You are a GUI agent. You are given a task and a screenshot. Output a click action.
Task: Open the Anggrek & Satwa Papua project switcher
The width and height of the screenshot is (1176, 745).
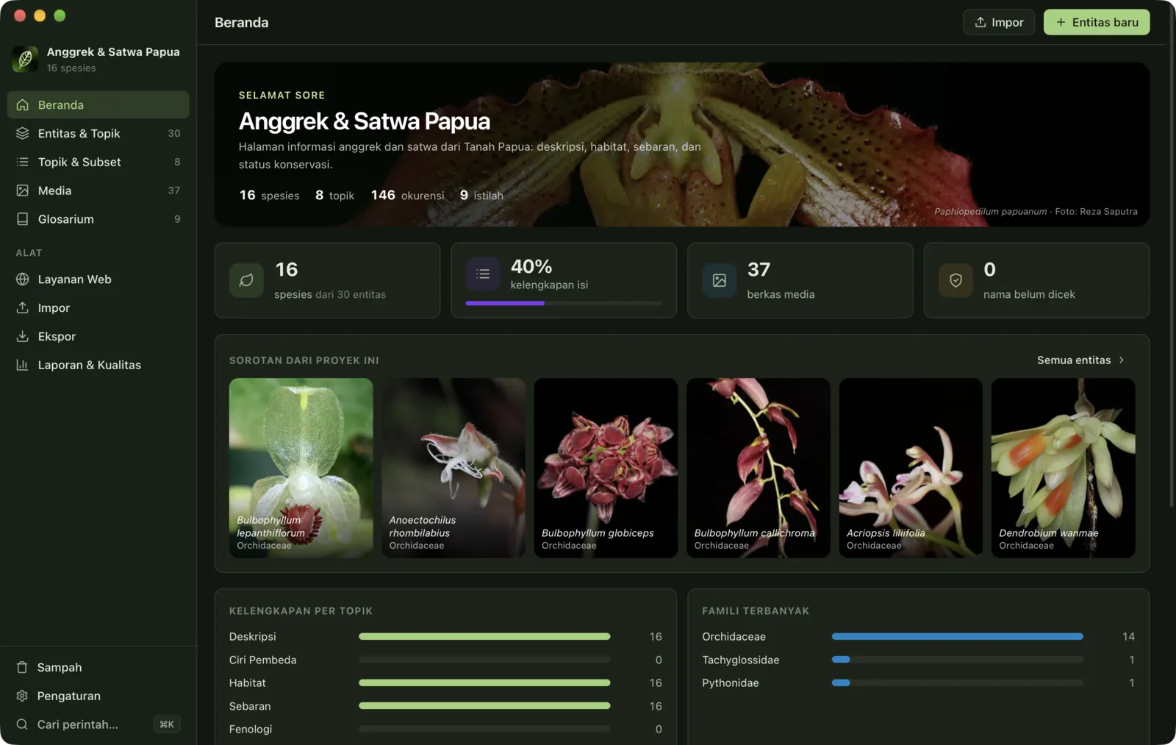[98, 60]
